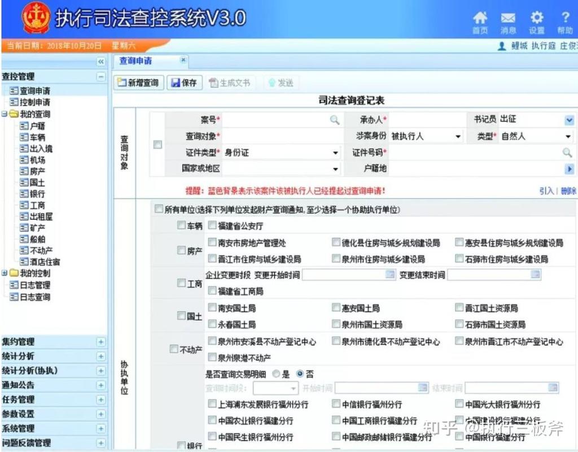Open the 银行 query tree item

coord(32,194)
